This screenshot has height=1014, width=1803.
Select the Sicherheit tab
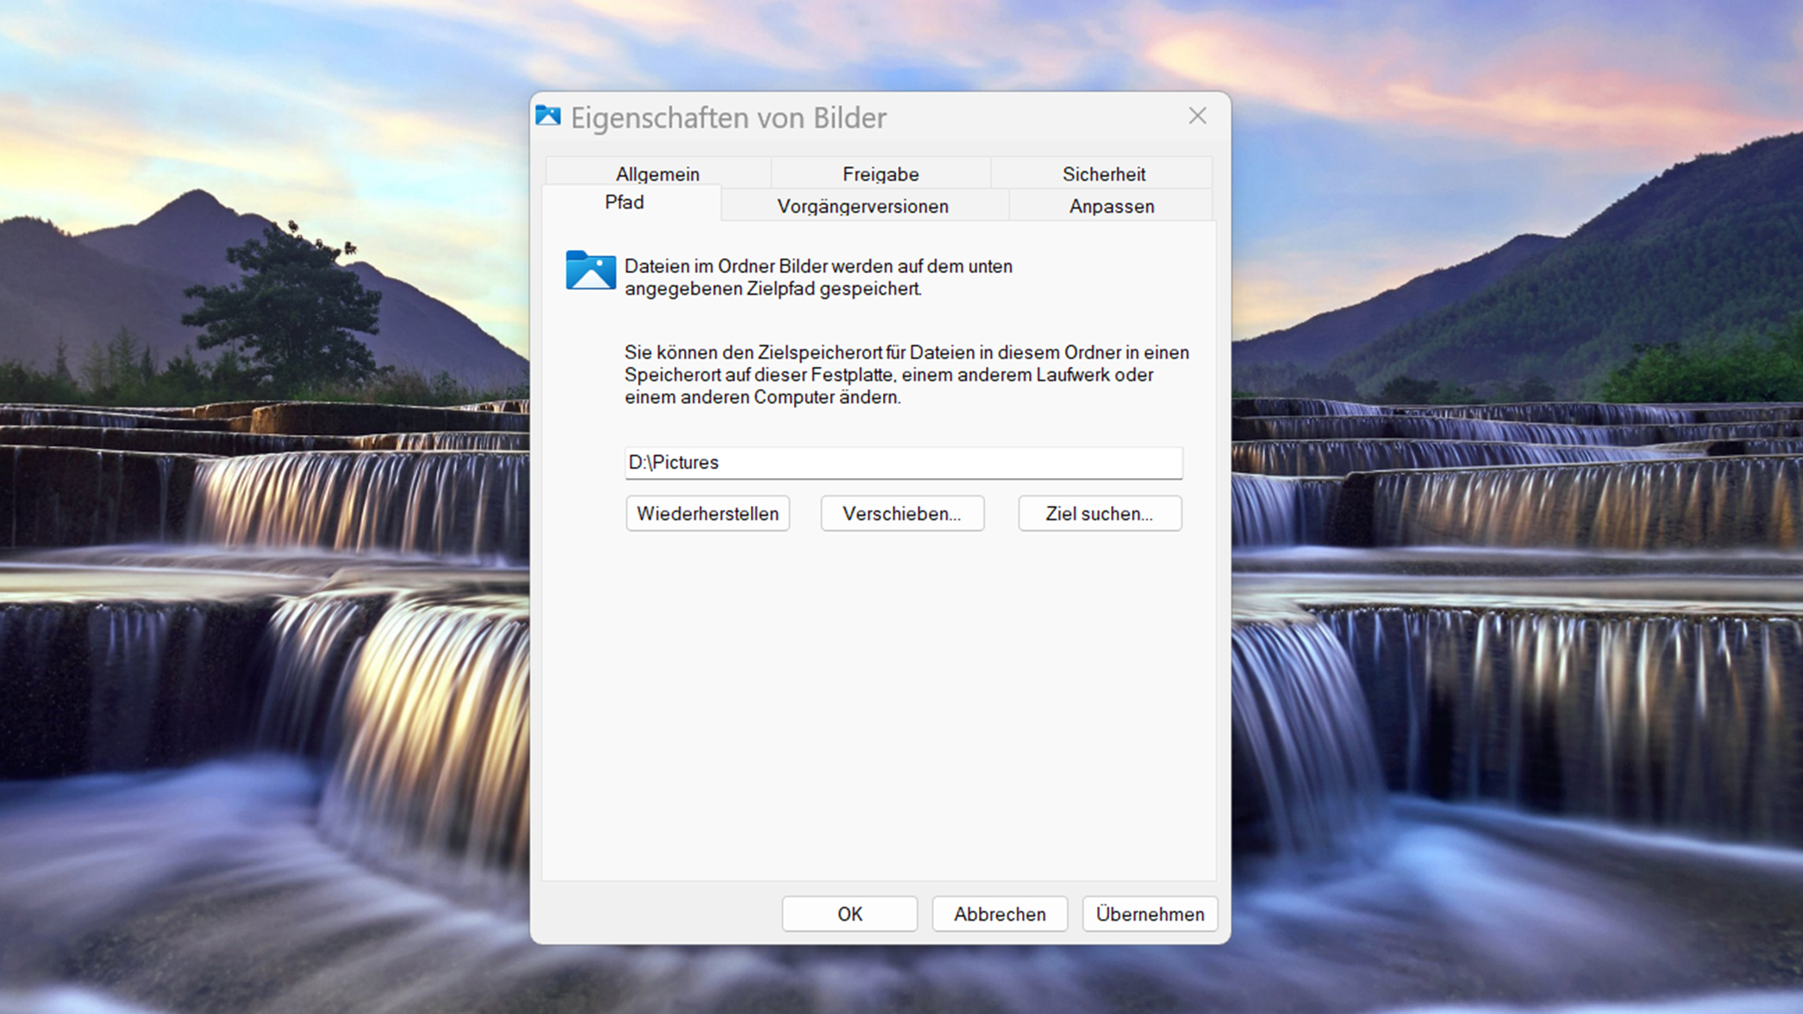point(1103,173)
